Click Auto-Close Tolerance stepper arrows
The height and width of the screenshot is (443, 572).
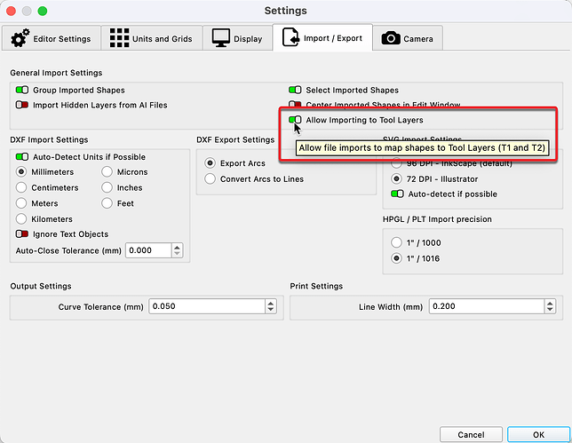coord(177,250)
